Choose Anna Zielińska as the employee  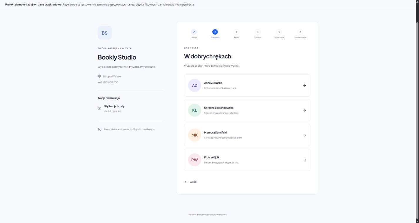click(x=247, y=85)
